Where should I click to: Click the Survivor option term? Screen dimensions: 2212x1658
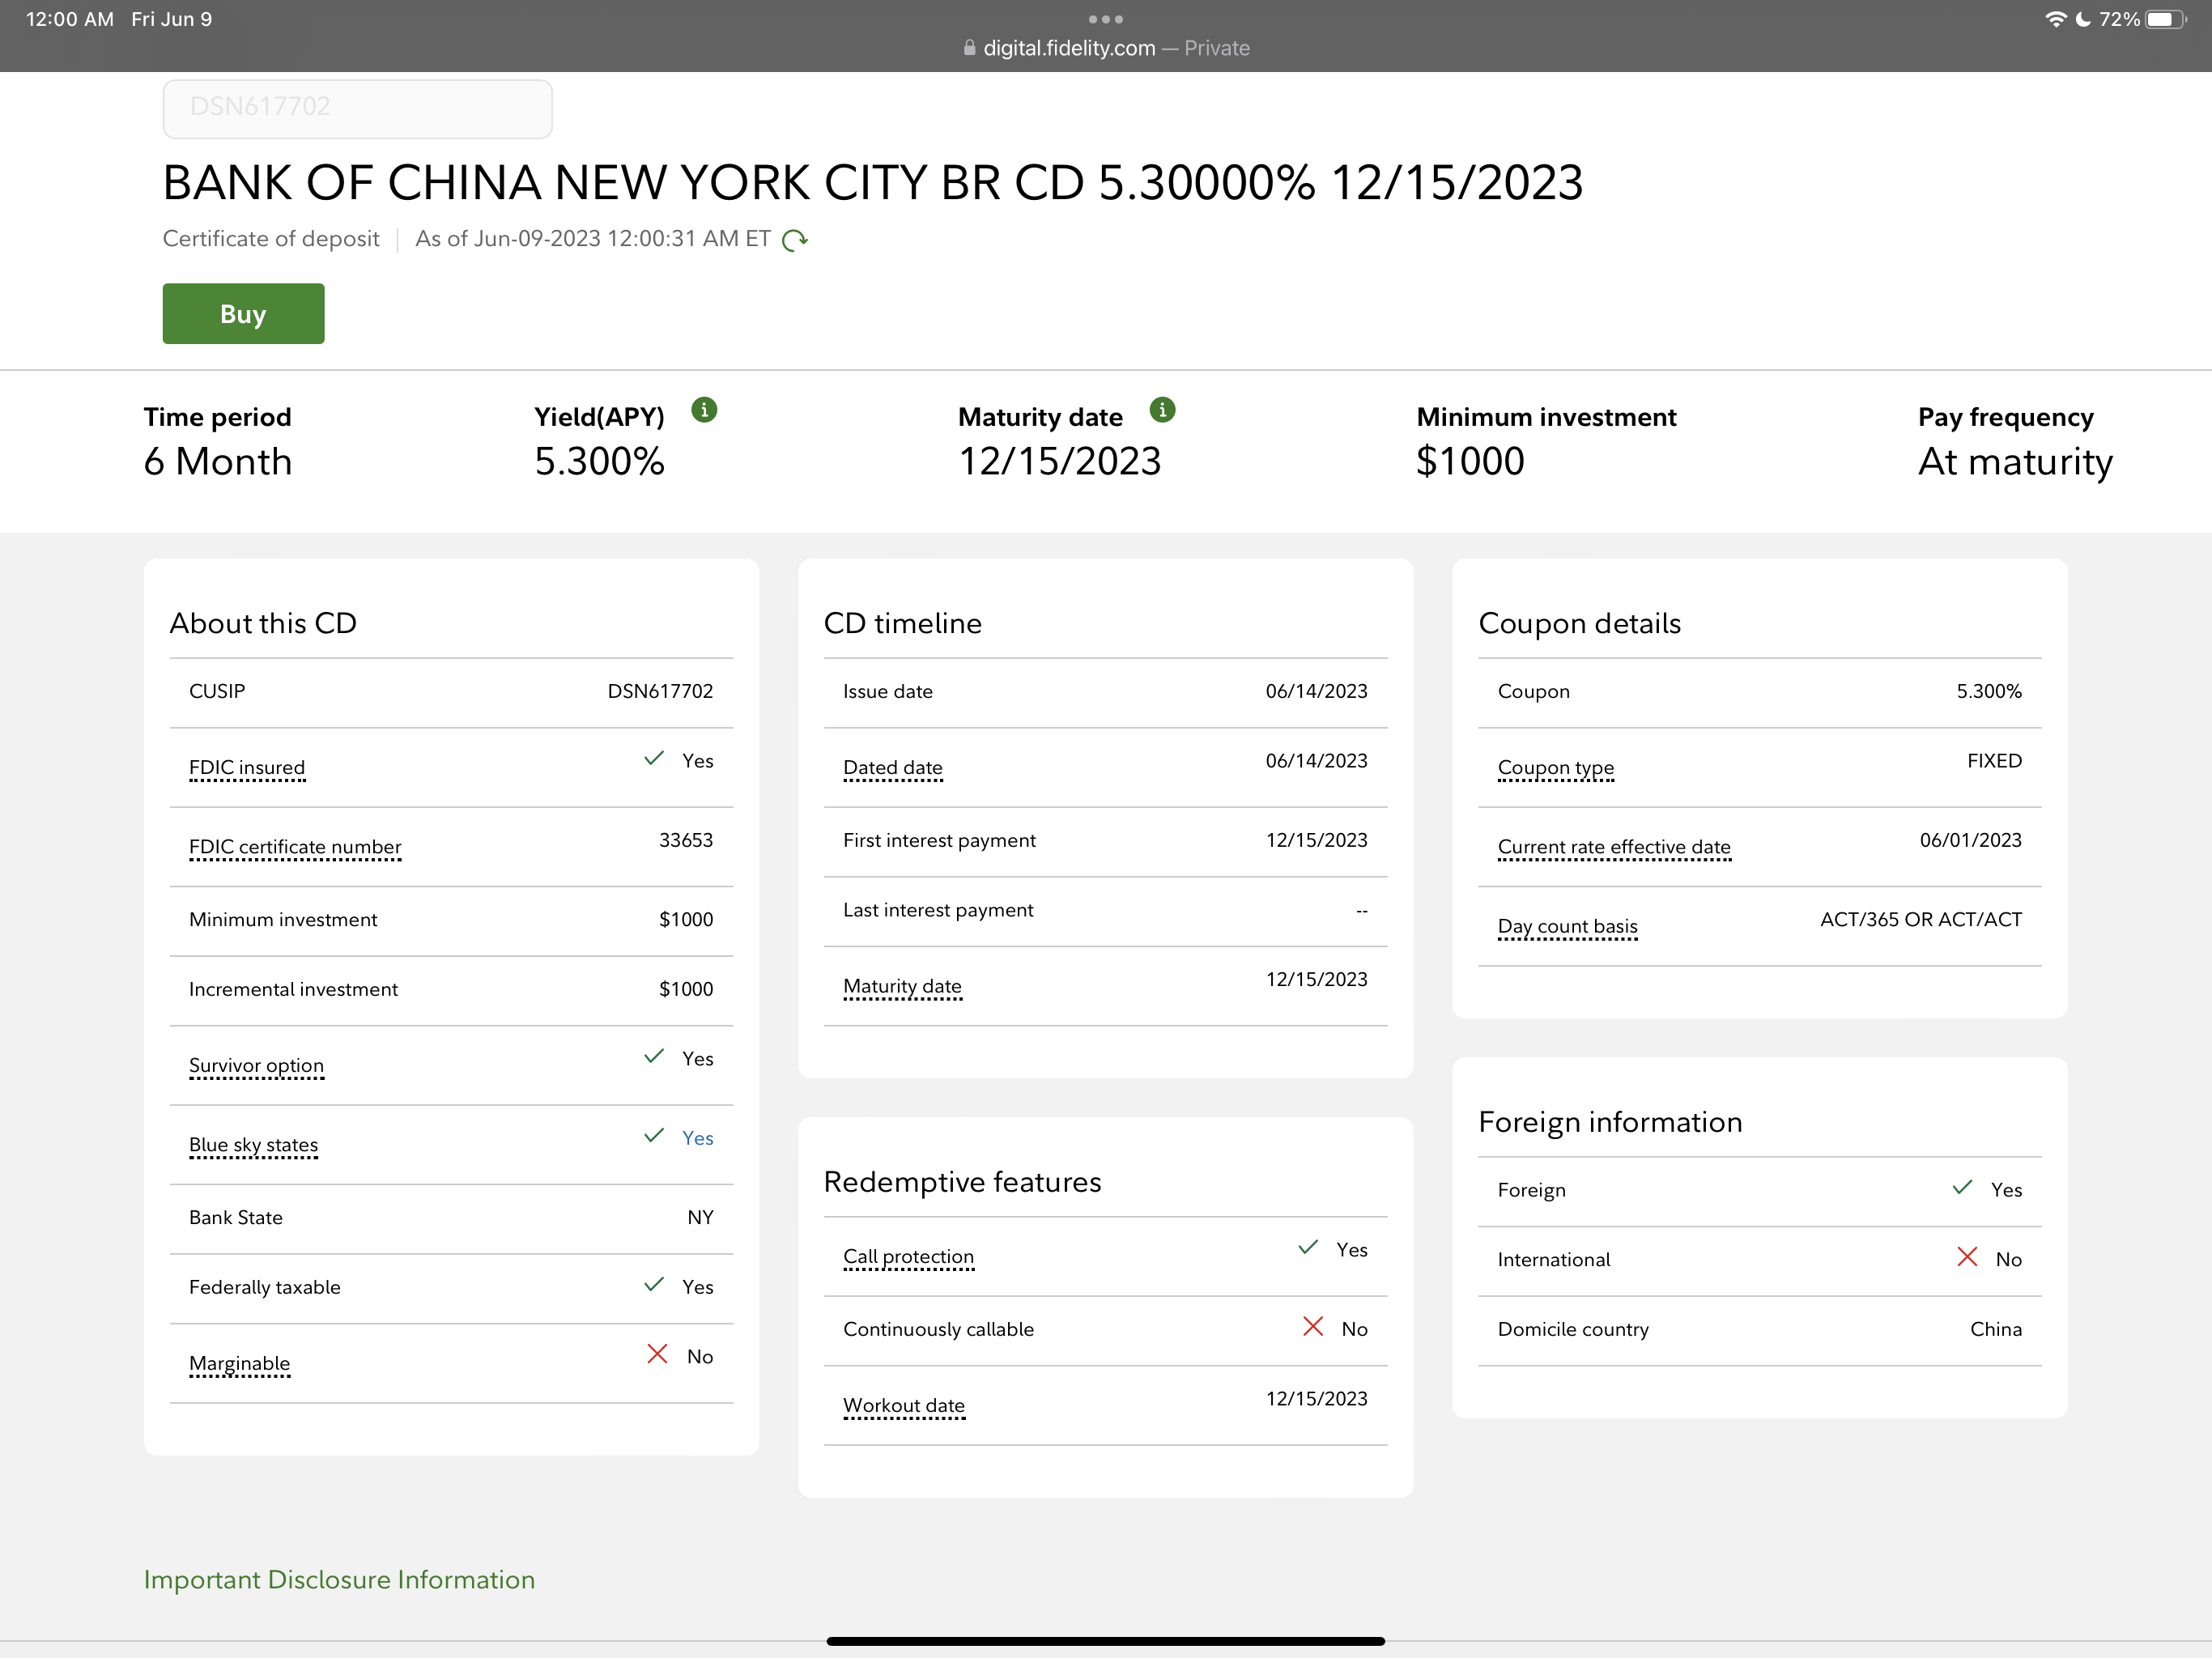pos(256,1066)
